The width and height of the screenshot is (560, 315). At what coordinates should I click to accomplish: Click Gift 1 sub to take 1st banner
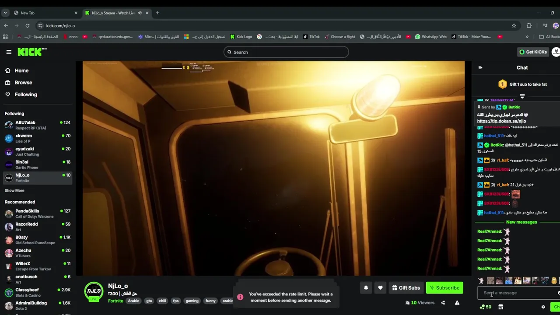coord(522,84)
